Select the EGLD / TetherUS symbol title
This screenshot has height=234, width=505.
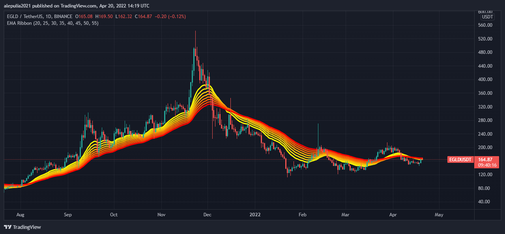tap(24, 17)
